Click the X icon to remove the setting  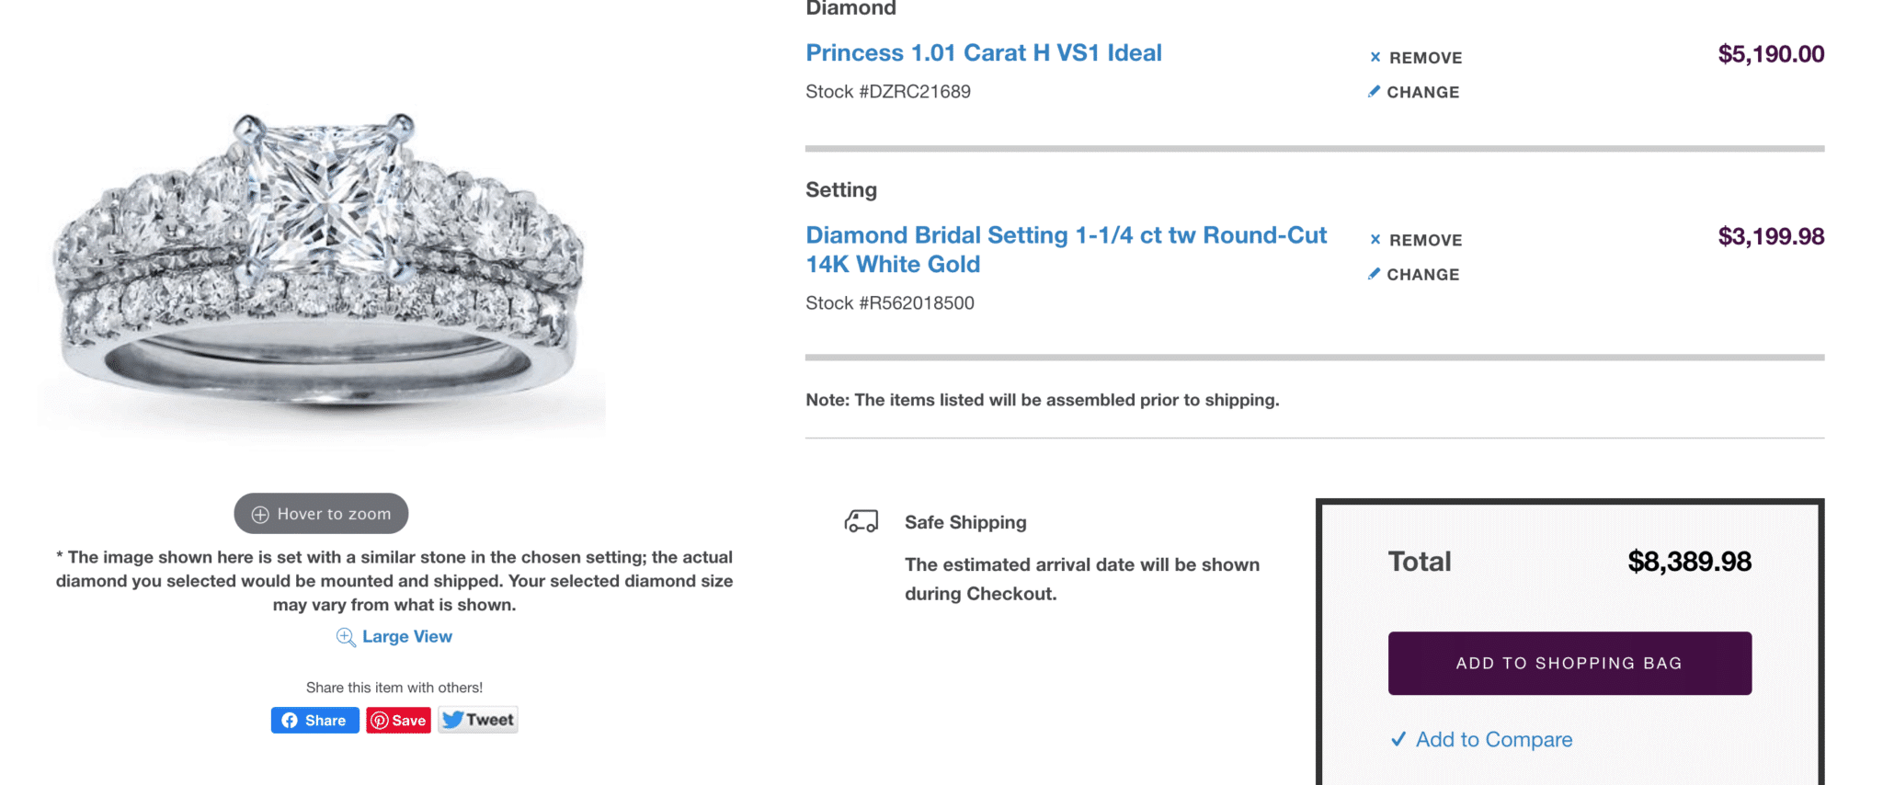tap(1375, 239)
